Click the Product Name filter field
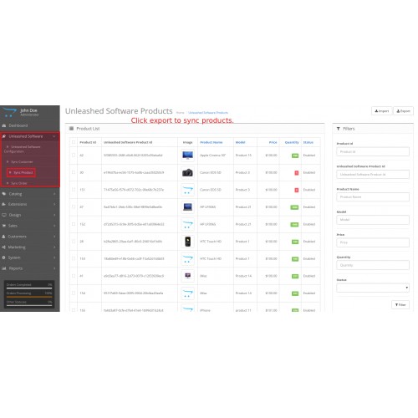 [373, 196]
